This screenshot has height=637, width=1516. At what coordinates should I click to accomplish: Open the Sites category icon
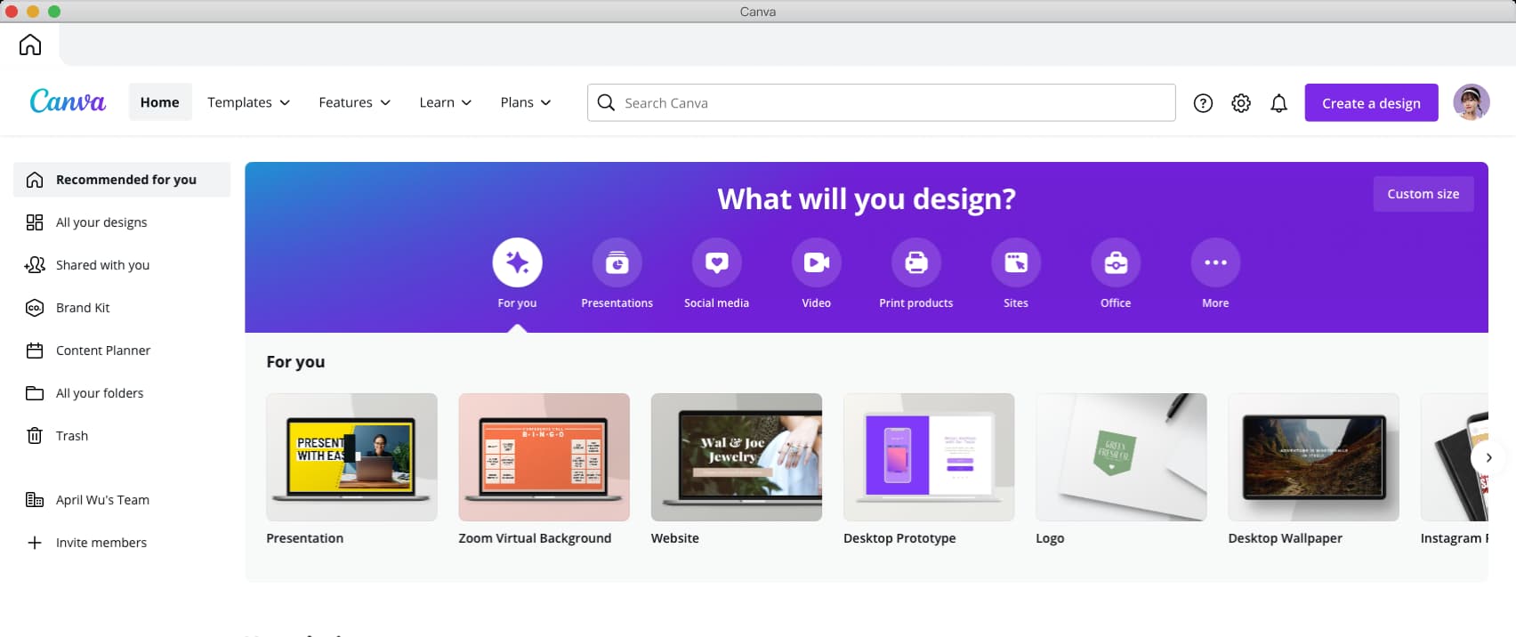[1015, 263]
